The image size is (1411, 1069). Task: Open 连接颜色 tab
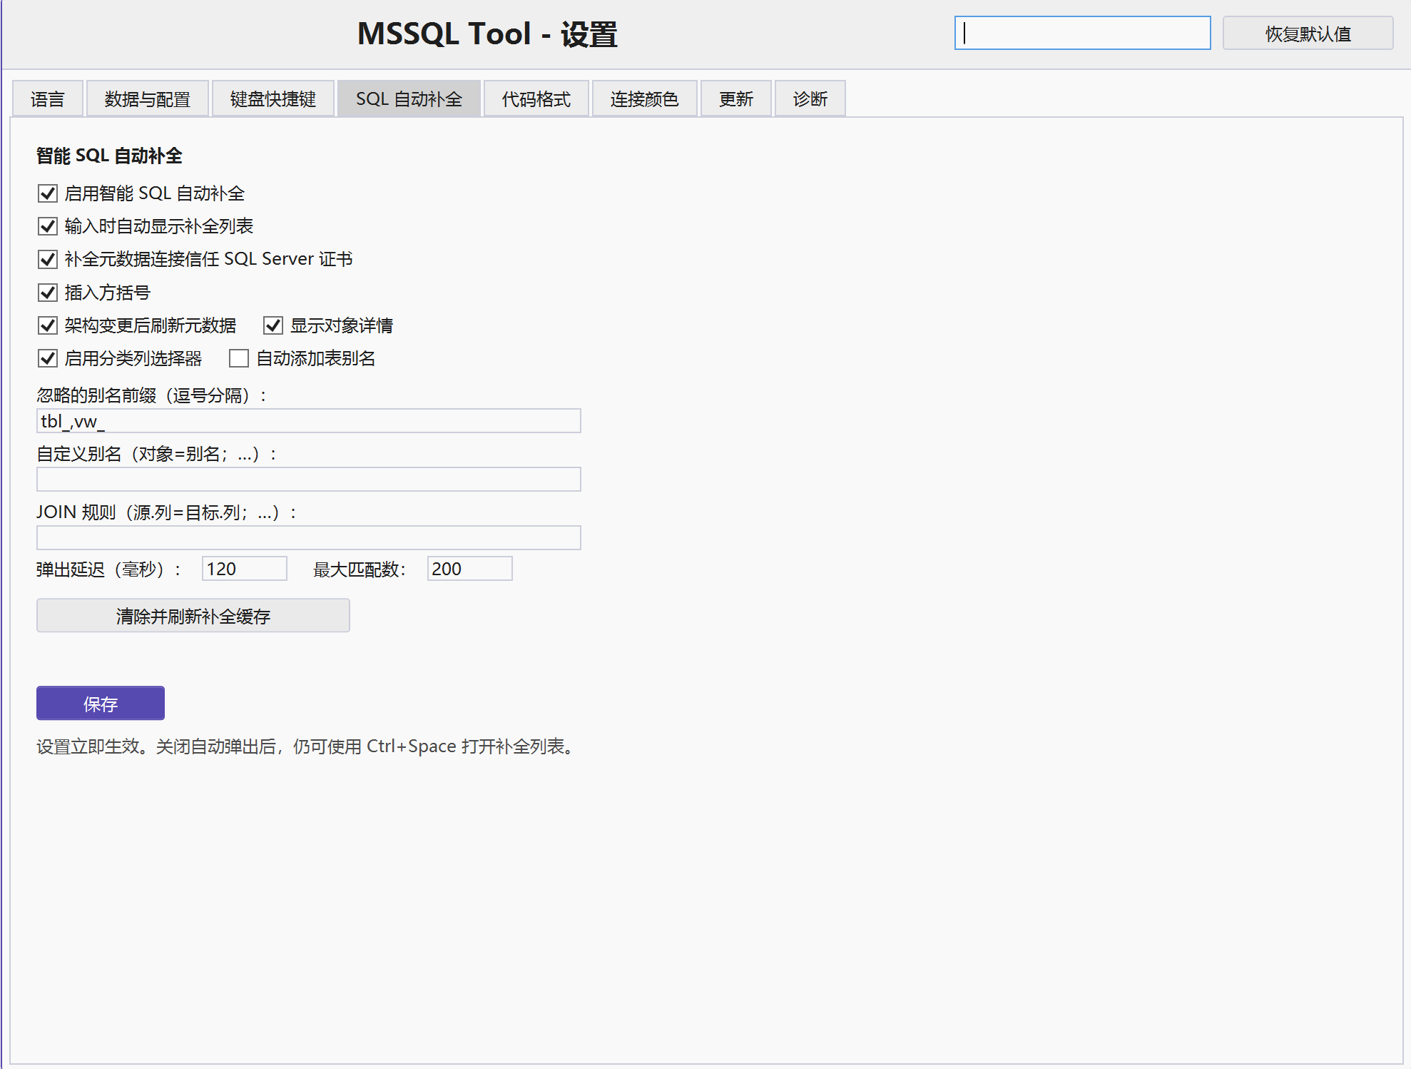coord(645,98)
